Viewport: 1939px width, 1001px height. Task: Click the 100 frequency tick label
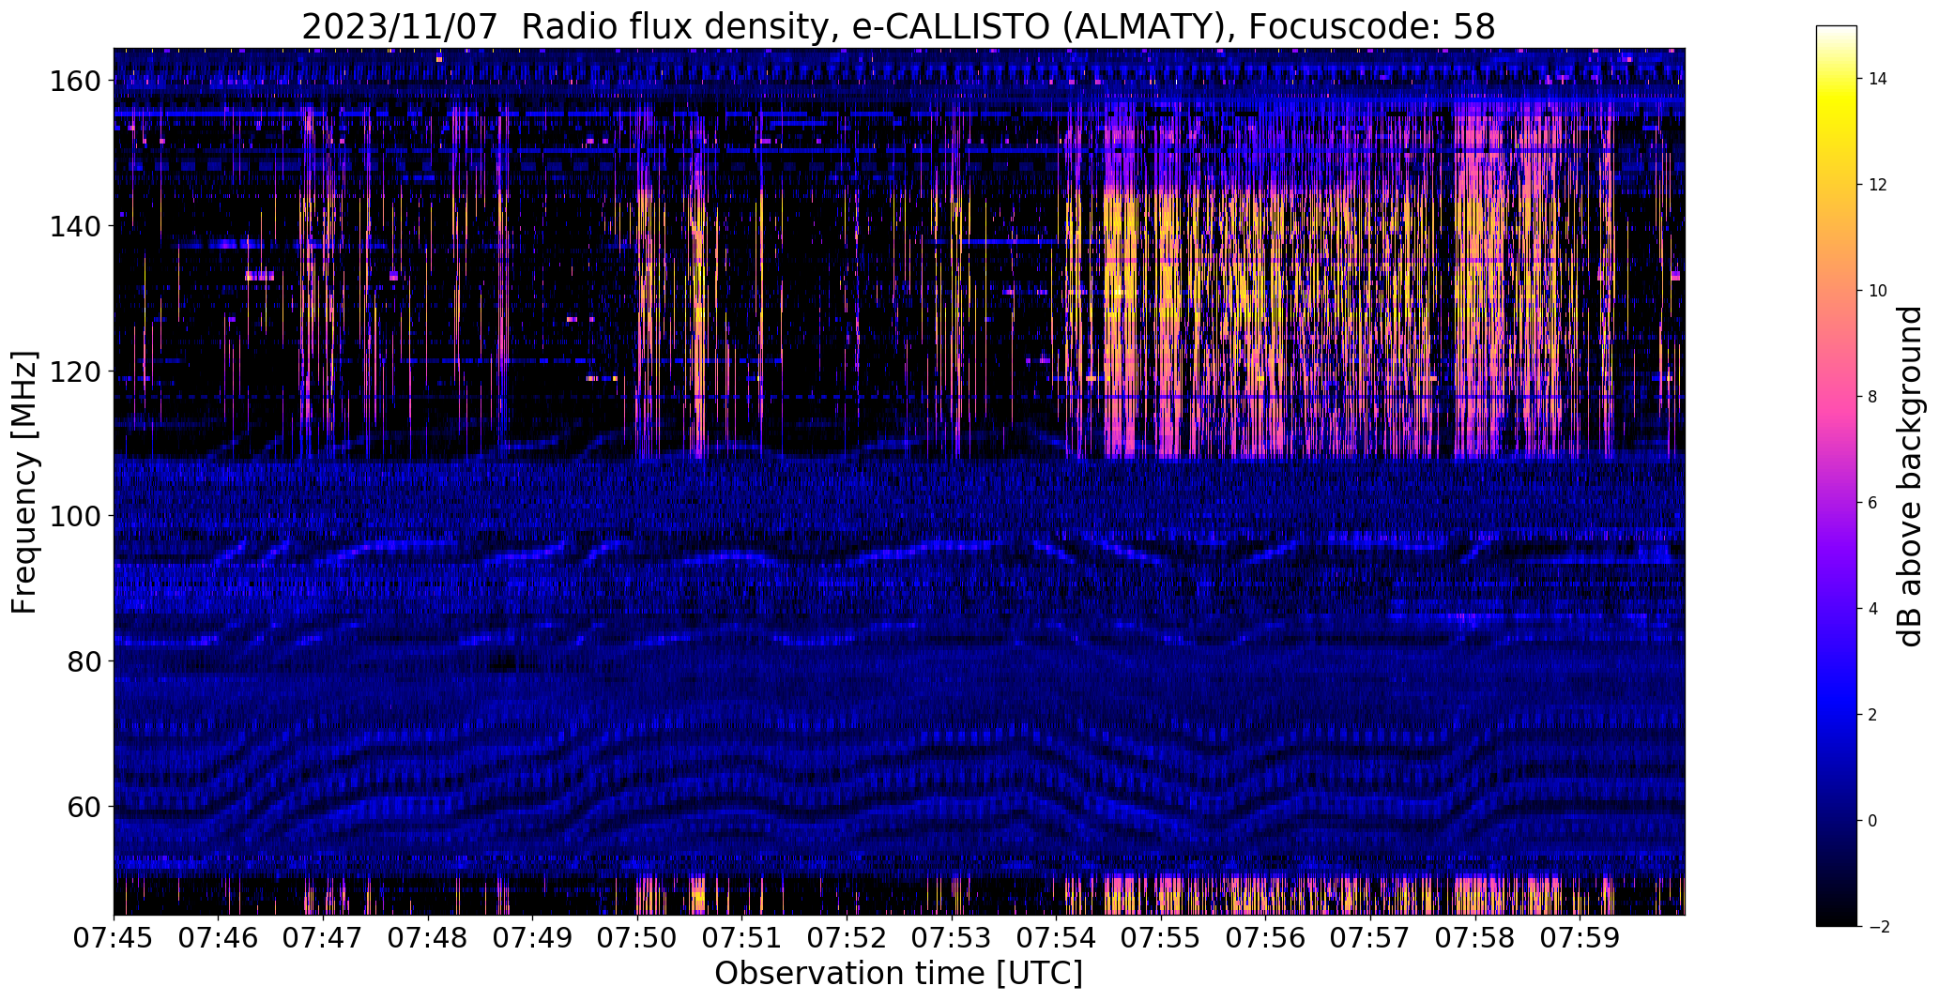point(74,516)
